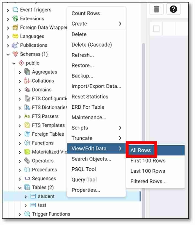The height and width of the screenshot is (225, 195).
Task: Choose Last 100 Rows
Action: (155, 171)
